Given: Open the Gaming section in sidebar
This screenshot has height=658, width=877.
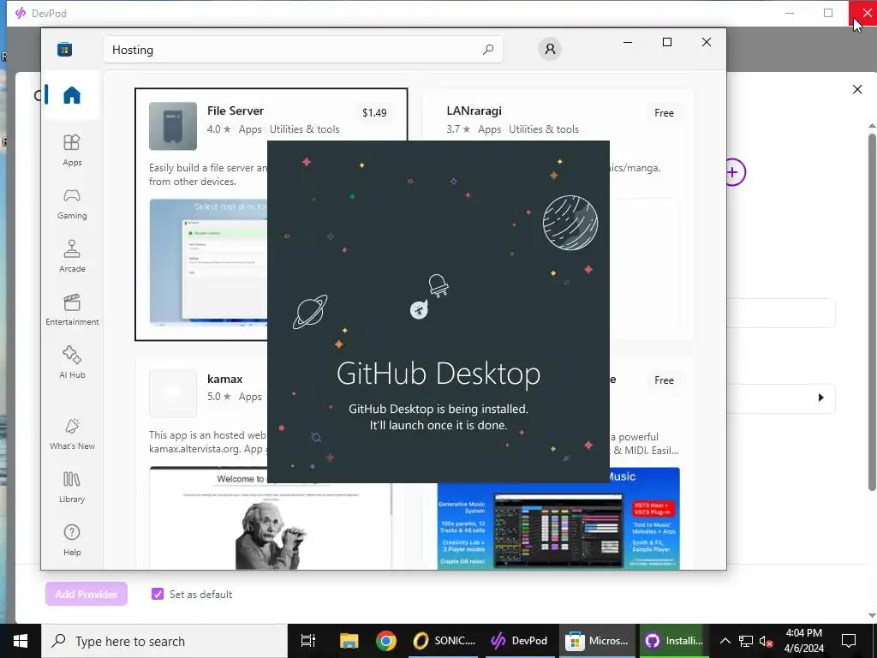Looking at the screenshot, I should pyautogui.click(x=72, y=203).
